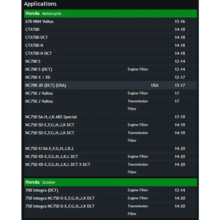This screenshot has width=220, height=220.
Task: Select NC750 XD-E,F,G,H,J,K,L DCT Engine Filter model
Action: tap(52, 156)
